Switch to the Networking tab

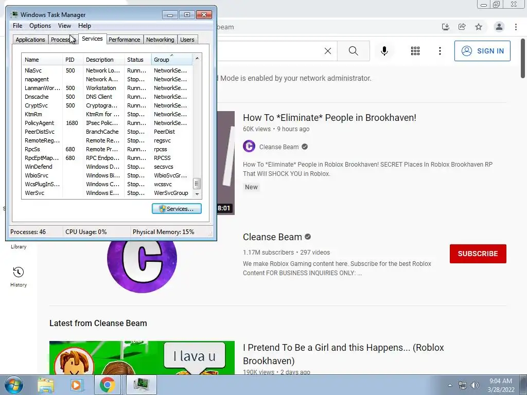click(x=160, y=39)
